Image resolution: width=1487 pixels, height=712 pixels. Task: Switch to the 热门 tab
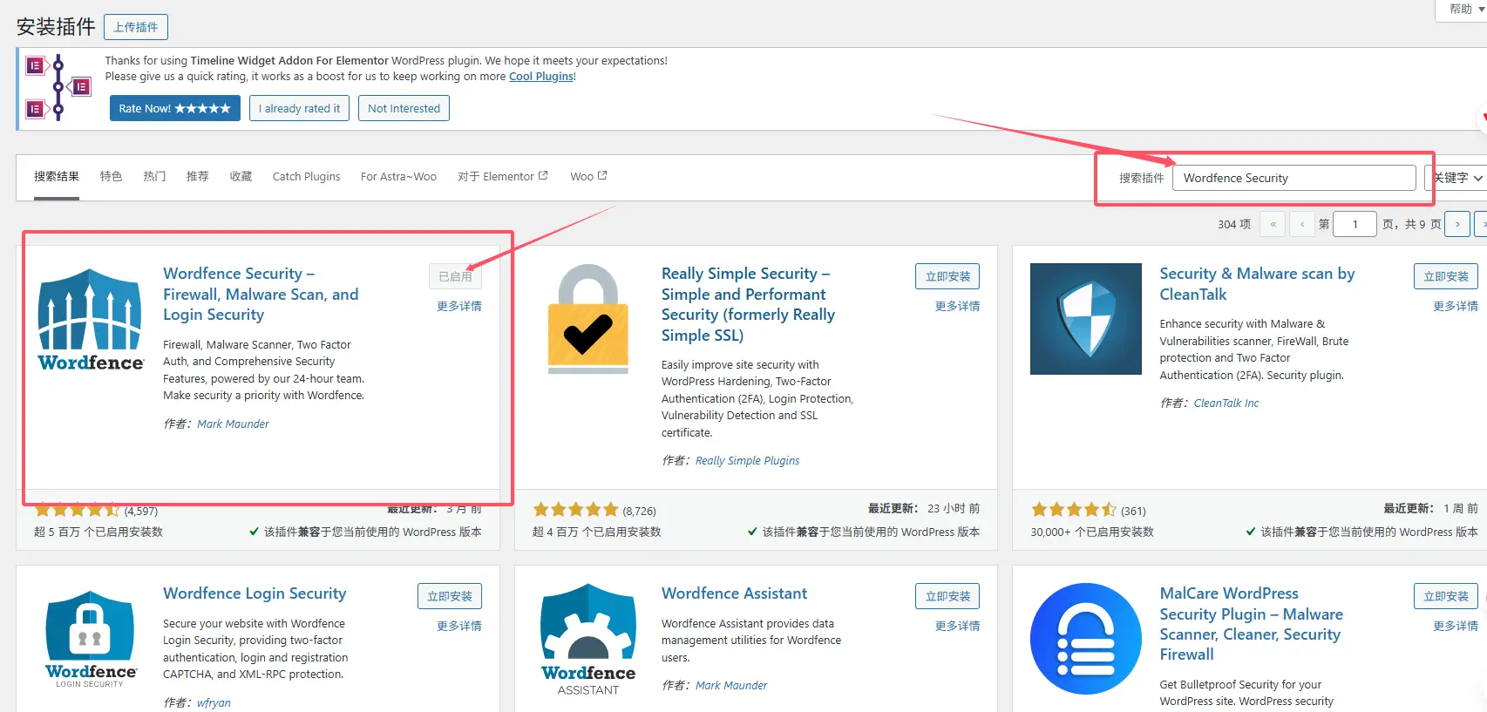click(x=154, y=176)
